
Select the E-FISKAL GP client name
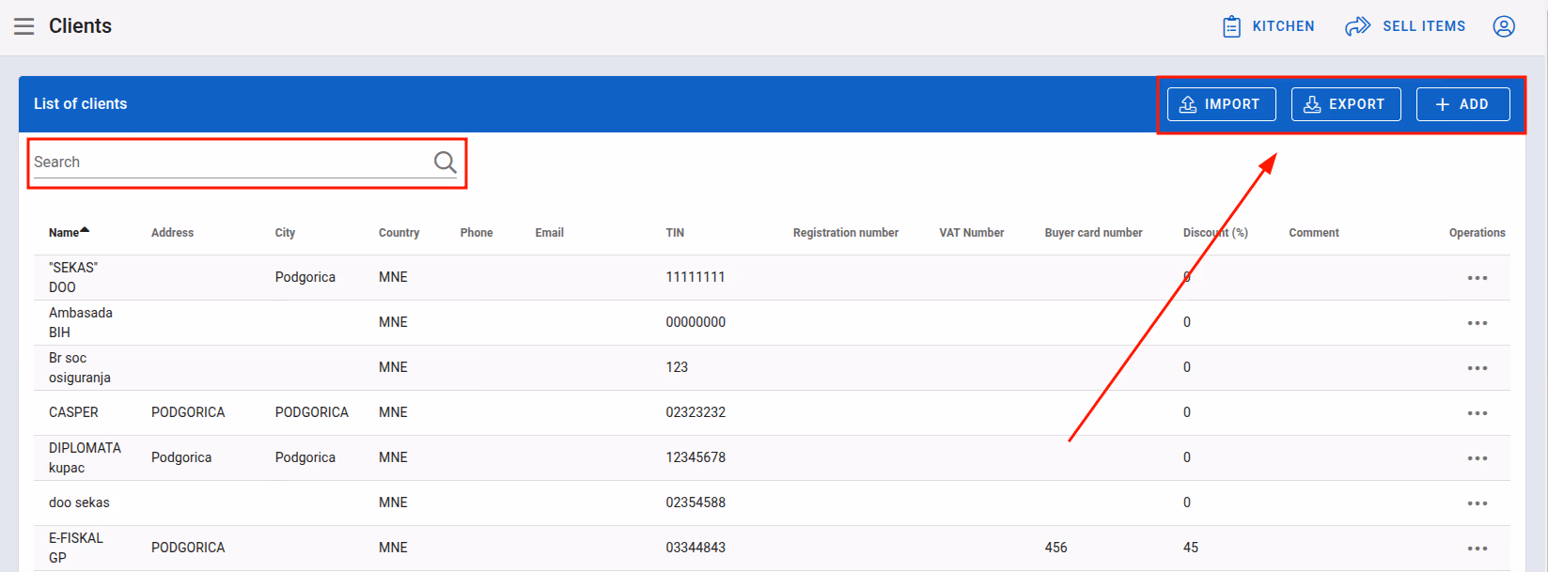[76, 548]
